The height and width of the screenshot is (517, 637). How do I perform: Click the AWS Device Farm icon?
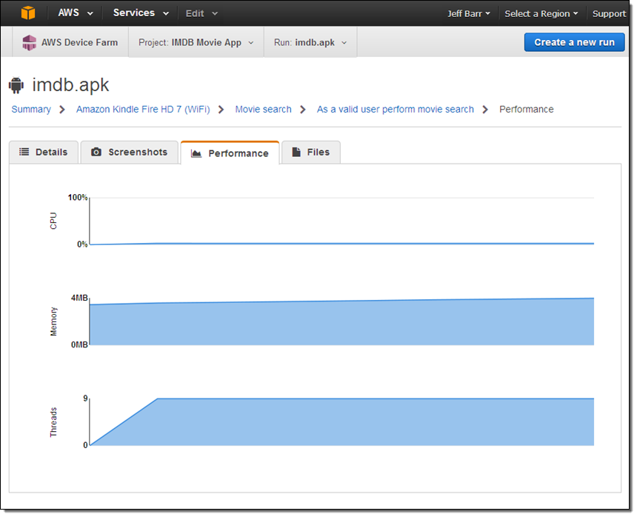(x=29, y=42)
